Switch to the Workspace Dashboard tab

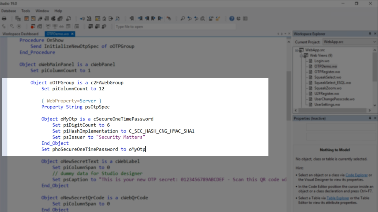click(21, 34)
